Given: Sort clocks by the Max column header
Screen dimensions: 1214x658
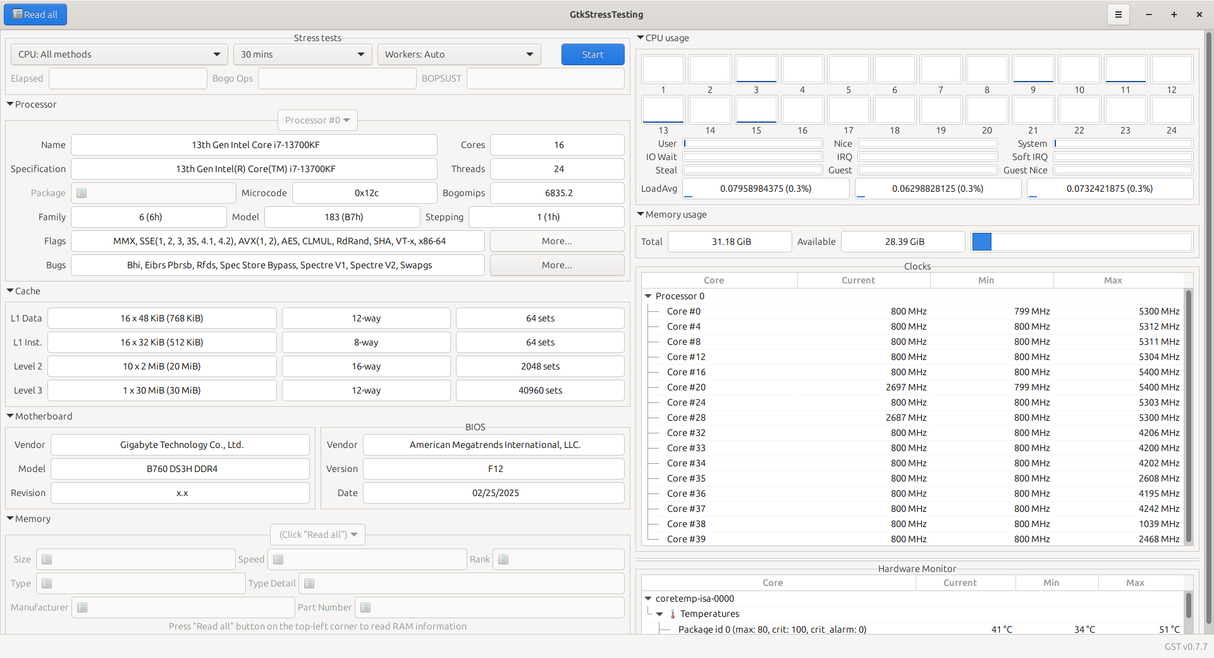Looking at the screenshot, I should pos(1112,280).
